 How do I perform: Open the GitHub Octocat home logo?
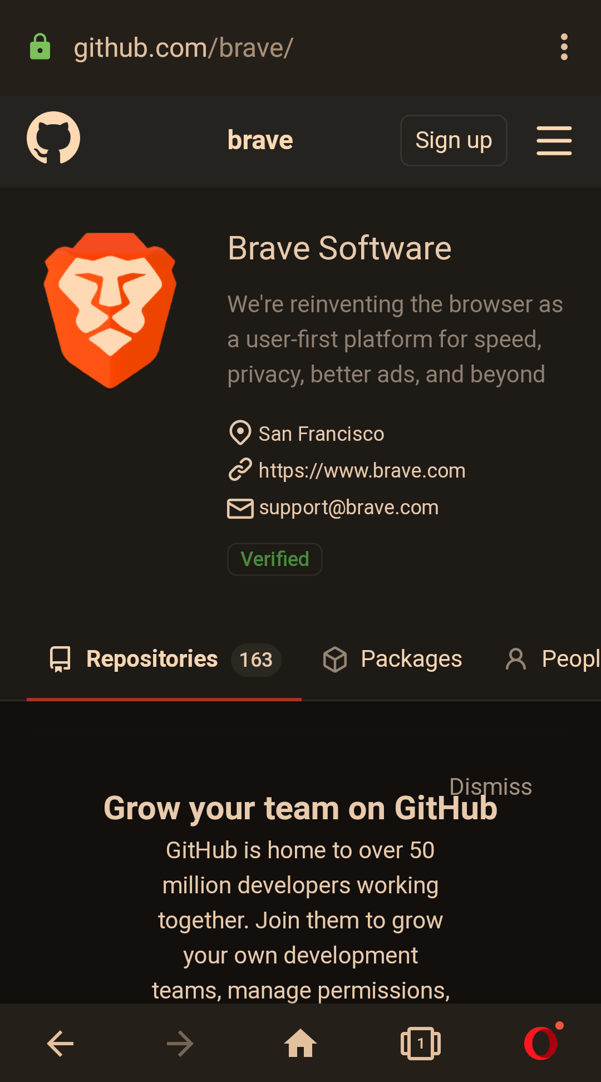pos(53,138)
